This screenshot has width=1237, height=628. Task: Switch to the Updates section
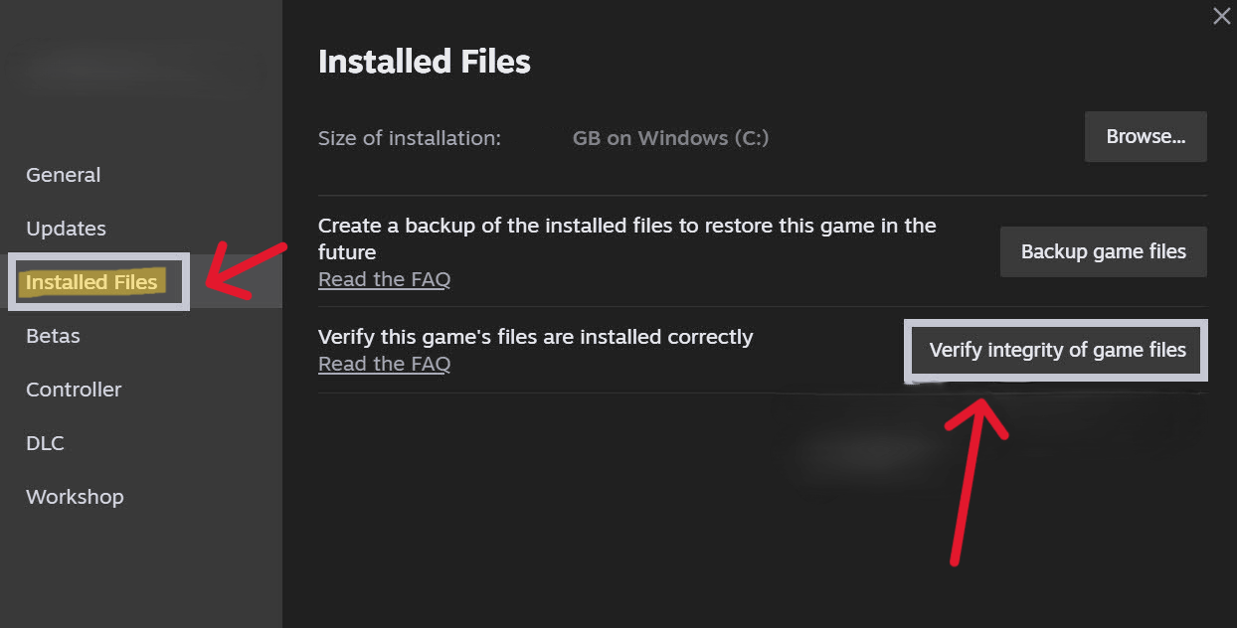[66, 229]
